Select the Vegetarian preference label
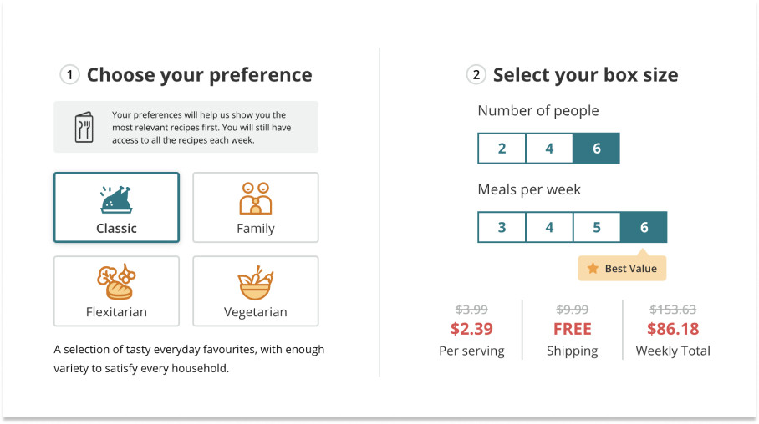Viewport: 759px width, 424px height. (x=256, y=312)
